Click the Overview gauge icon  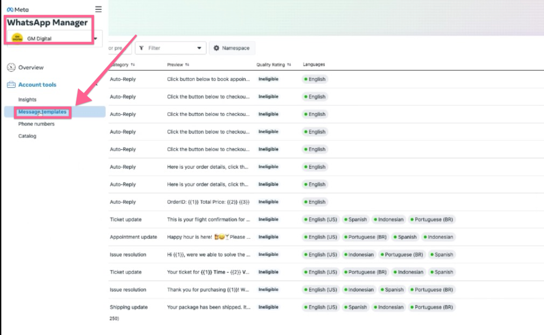point(11,67)
